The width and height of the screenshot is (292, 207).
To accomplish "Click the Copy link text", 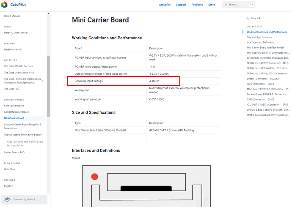I will point(256,18).
